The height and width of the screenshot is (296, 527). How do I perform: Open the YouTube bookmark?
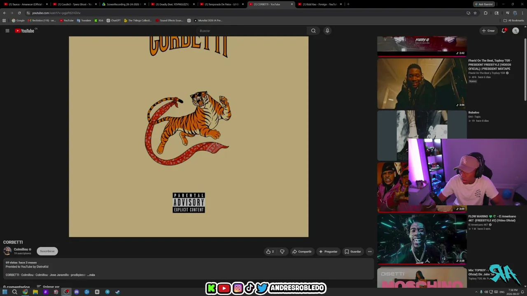pos(66,21)
